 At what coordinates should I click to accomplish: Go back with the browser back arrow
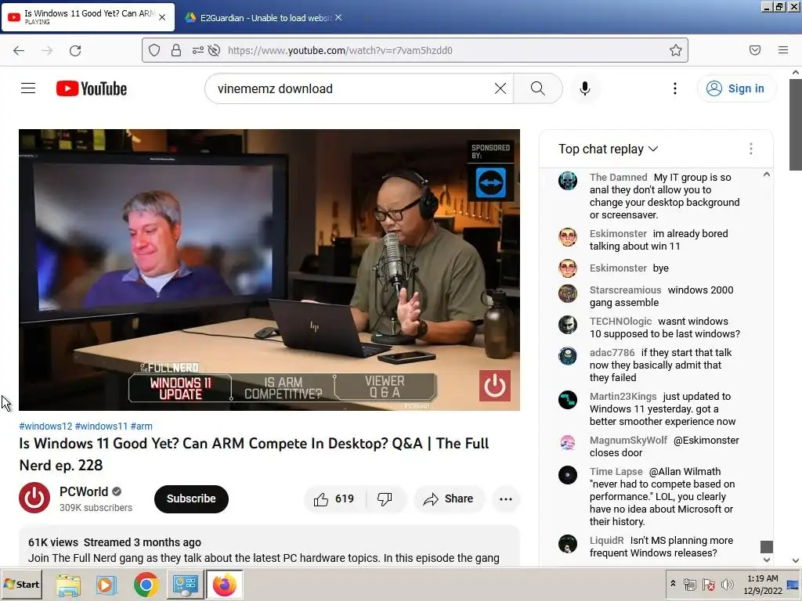19,50
